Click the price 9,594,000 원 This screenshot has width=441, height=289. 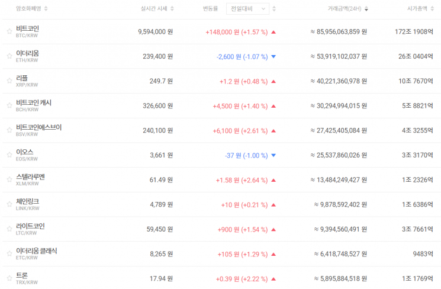[155, 32]
